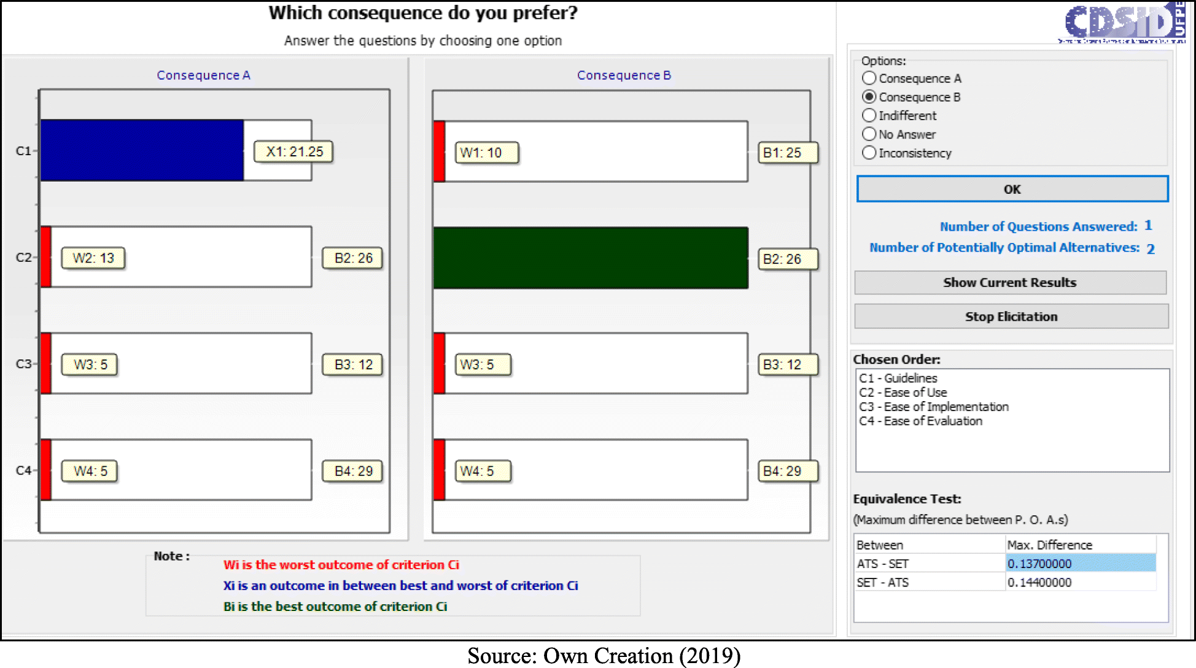The image size is (1196, 668).
Task: Click the blue Xi in-between outcome note
Action: click(400, 585)
